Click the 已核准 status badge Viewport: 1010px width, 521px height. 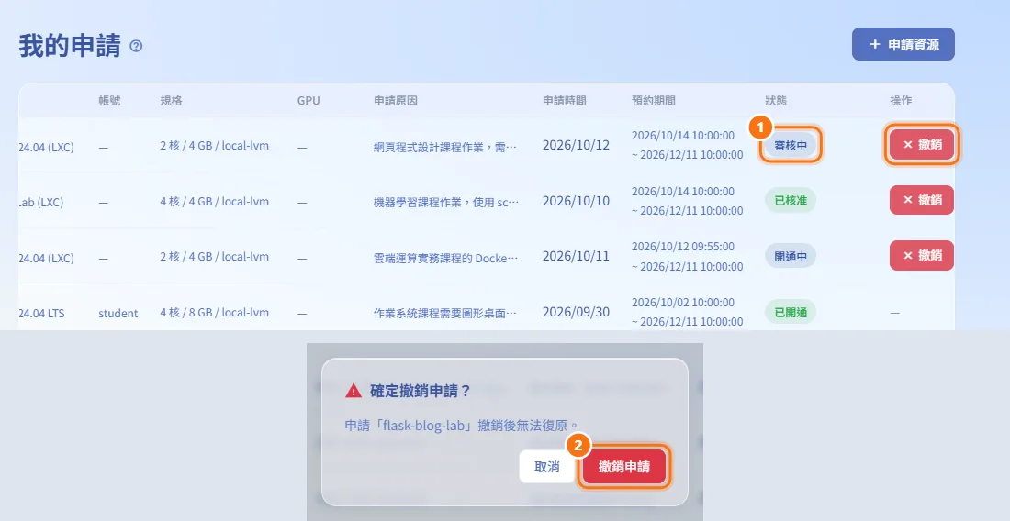point(791,201)
